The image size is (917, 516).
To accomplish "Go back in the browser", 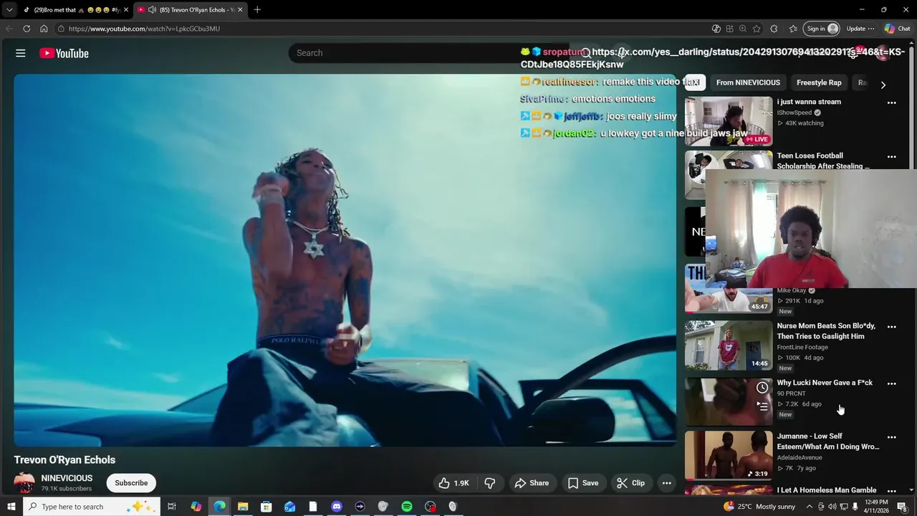I will point(9,29).
